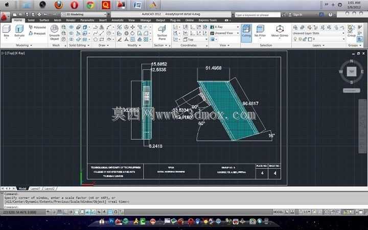Click the viewport [X-Ray] visual style label
This screenshot has width=368, height=230.
point(19,53)
